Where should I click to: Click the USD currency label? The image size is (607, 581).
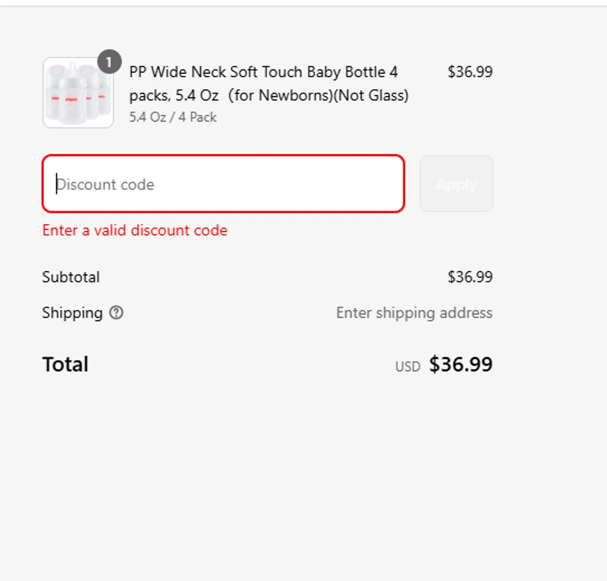[x=407, y=366]
